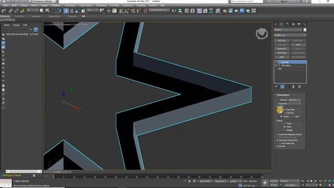Viewport: 334px width, 188px height.
Task: Click the Align tool icon
Action: [180, 10]
